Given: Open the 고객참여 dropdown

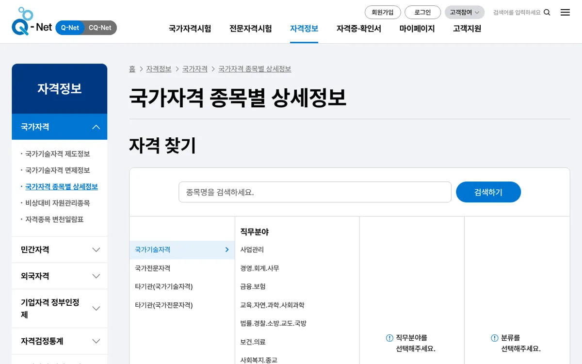Looking at the screenshot, I should tap(465, 13).
